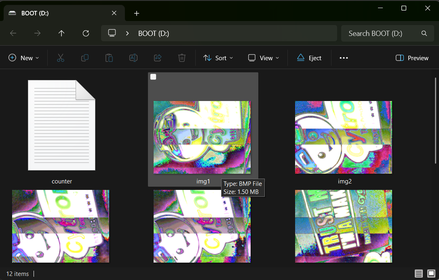Viewport: 439px width, 280px height.
Task: Select the TRUST ME thumbnail in second row
Action: [344, 226]
